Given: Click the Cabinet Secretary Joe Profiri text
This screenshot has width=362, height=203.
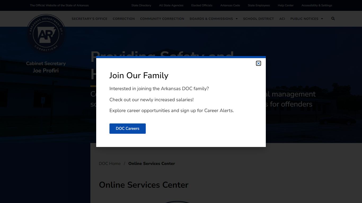Looking at the screenshot, I should tap(46, 67).
